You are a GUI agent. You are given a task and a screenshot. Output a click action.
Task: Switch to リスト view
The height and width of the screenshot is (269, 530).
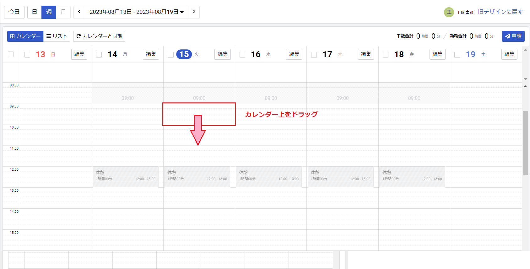click(x=57, y=36)
